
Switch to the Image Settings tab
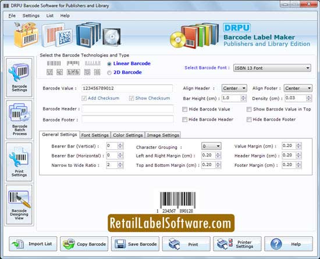pyautogui.click(x=163, y=135)
